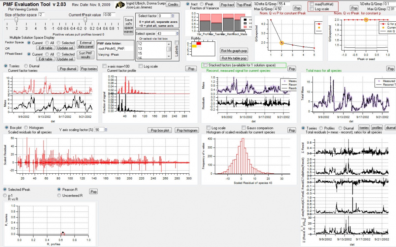Enable the max(RotMat) checkbox
Image resolution: width=396 pixels, height=247 pixels.
[x=312, y=4]
